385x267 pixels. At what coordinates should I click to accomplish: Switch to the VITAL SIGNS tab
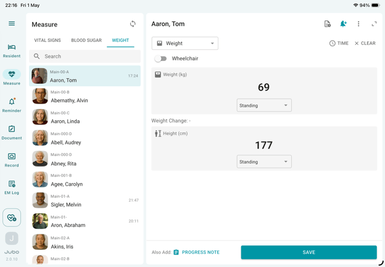click(48, 40)
